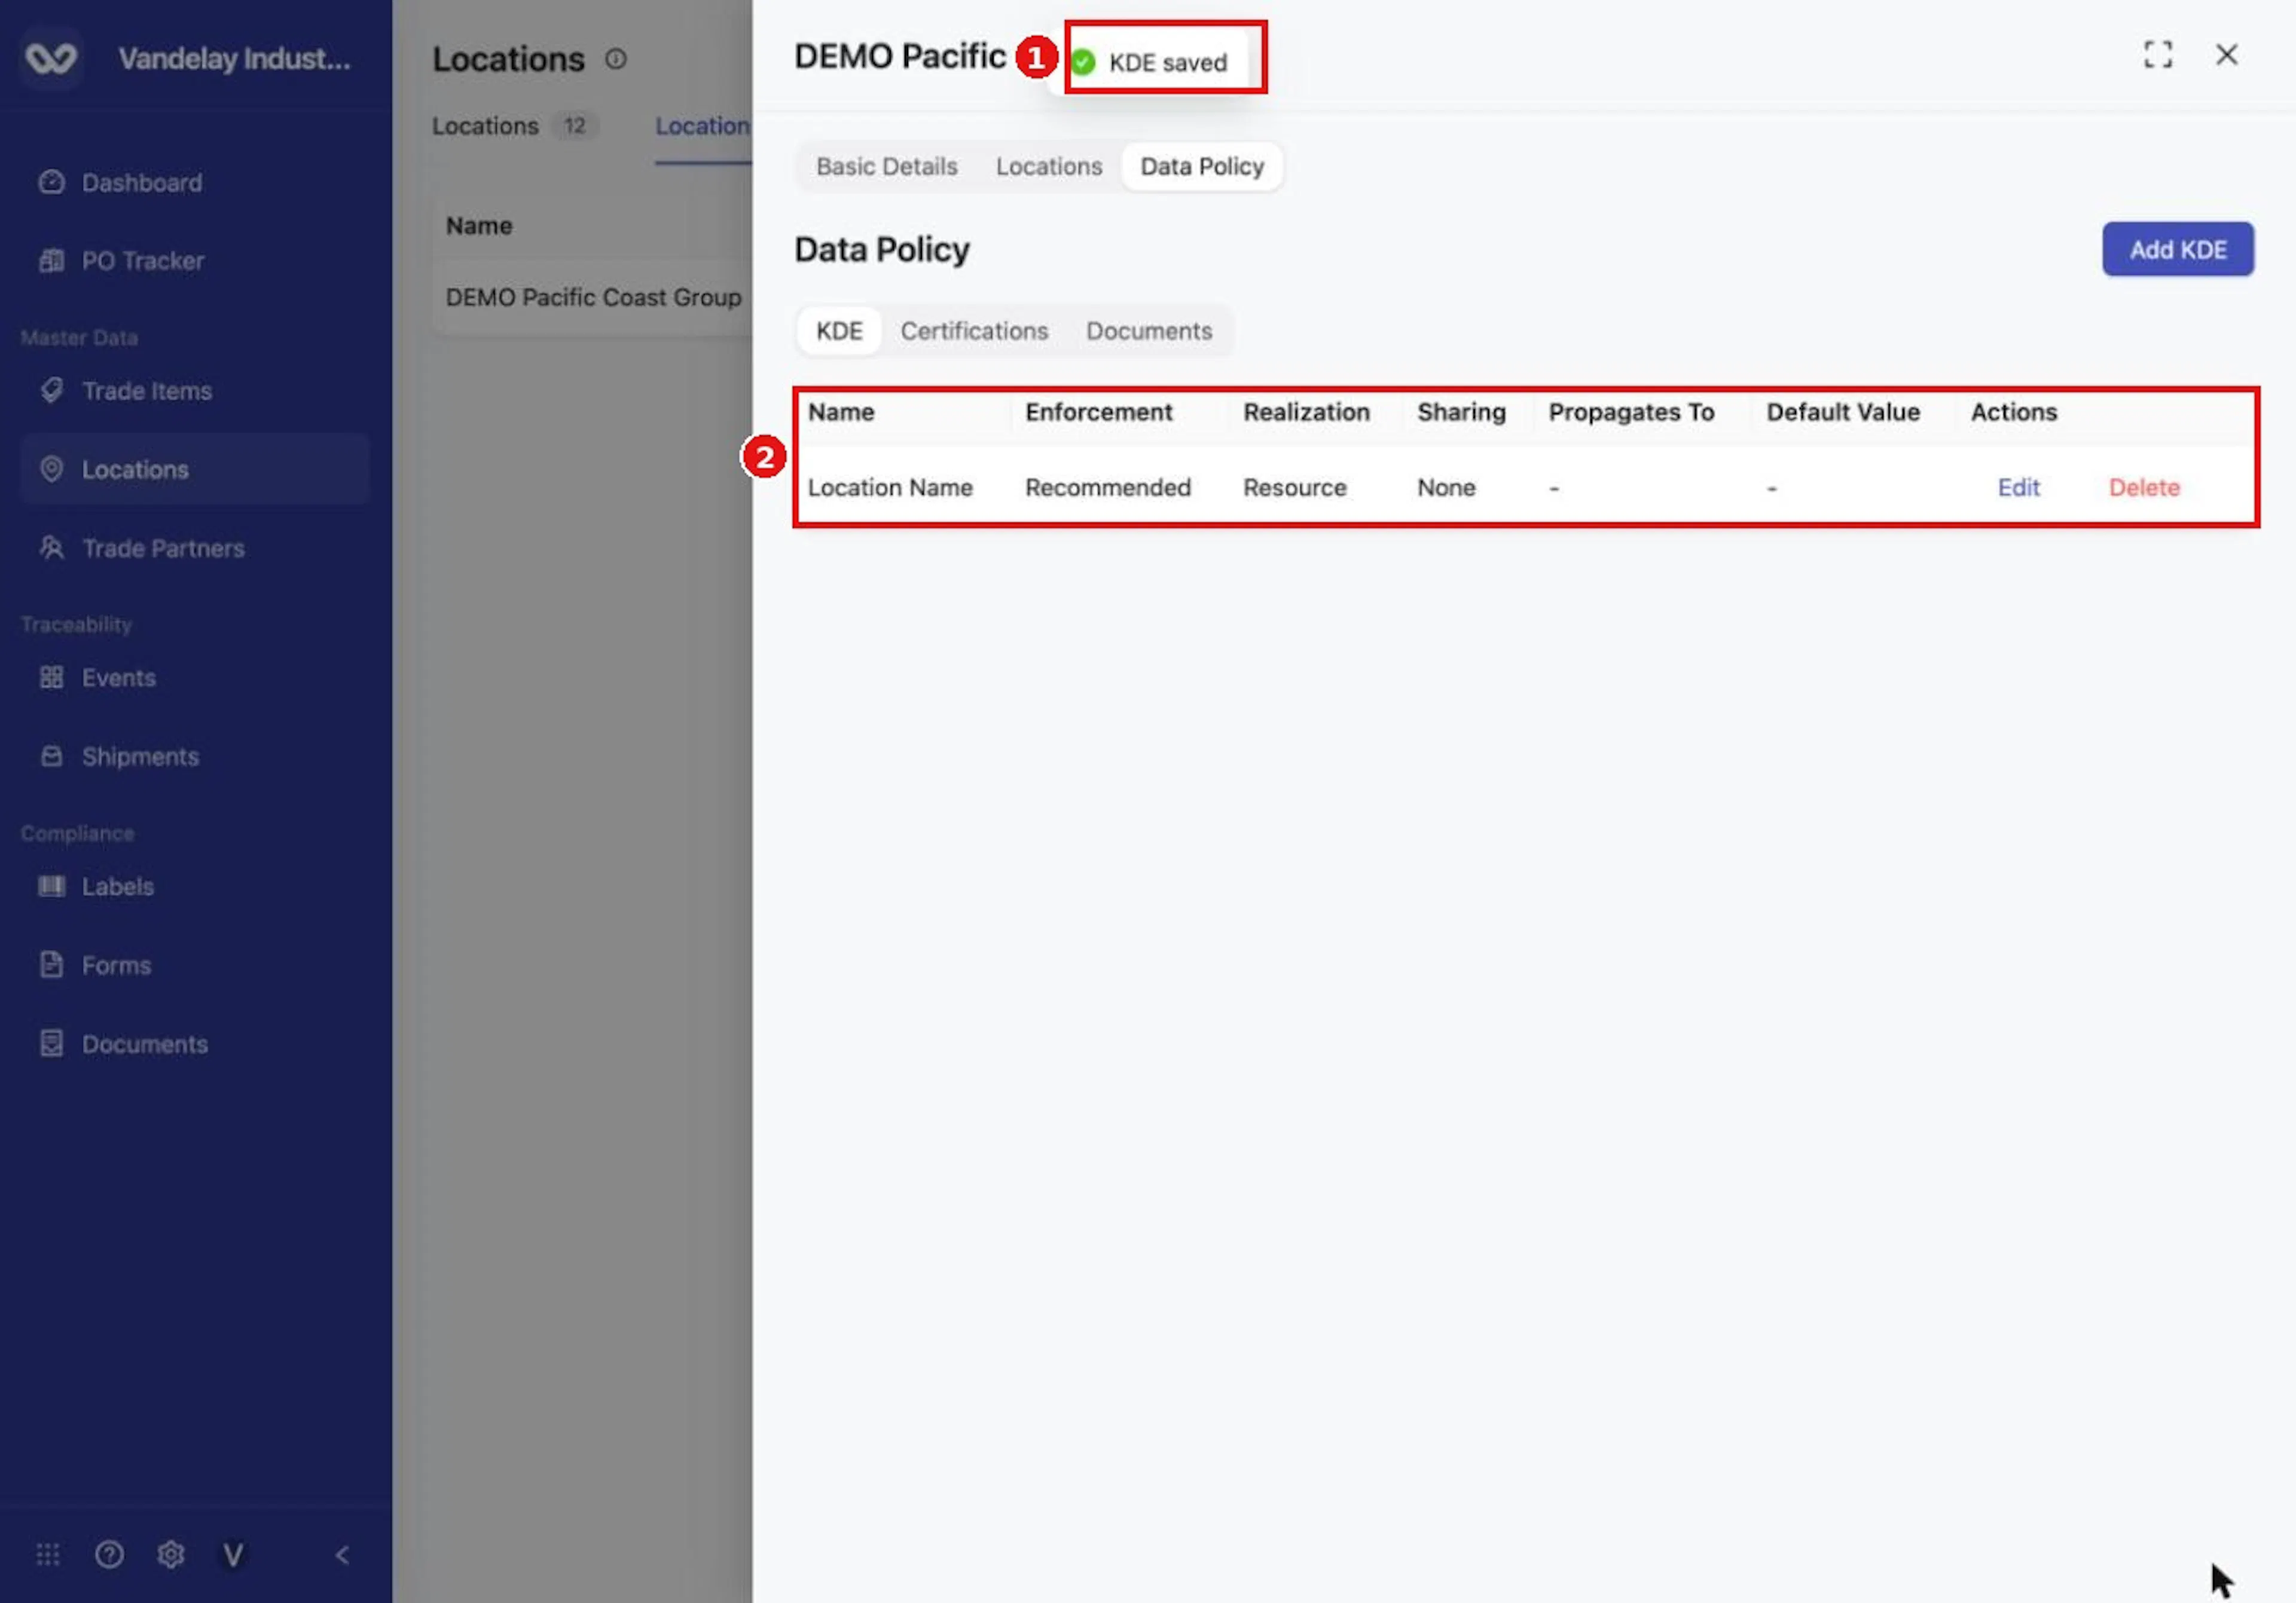This screenshot has width=2296, height=1603.
Task: Open the Documents sub-tab in Data Policy
Action: tap(1149, 331)
